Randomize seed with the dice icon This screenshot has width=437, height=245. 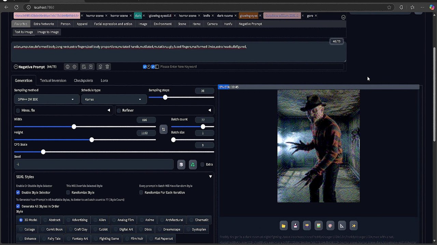181,165
